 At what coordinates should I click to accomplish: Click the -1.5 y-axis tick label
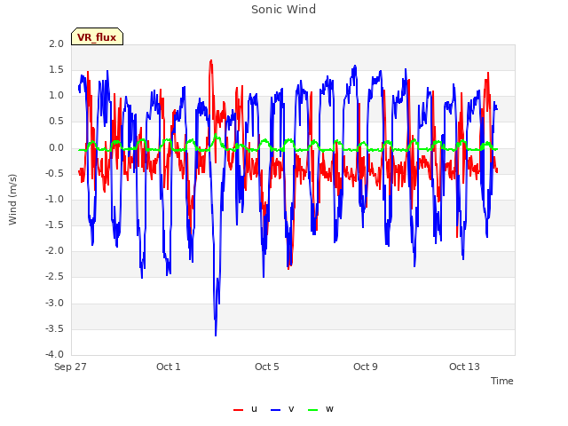click(x=55, y=225)
